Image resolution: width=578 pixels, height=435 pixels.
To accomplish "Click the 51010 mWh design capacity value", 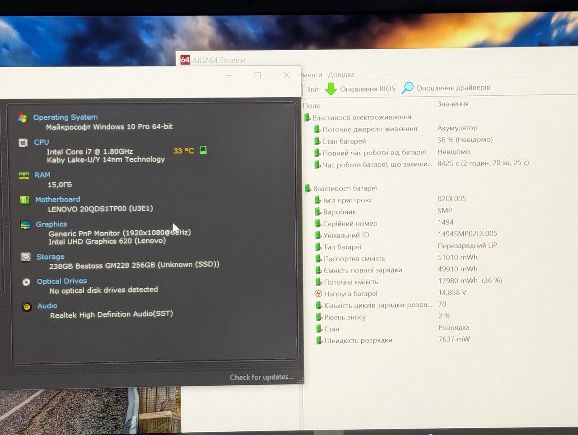I will tap(457, 257).
